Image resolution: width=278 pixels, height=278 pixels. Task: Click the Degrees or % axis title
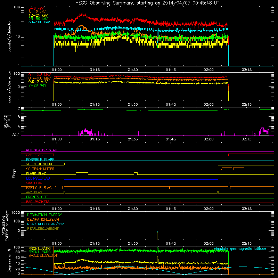pyautogui.click(x=9, y=261)
